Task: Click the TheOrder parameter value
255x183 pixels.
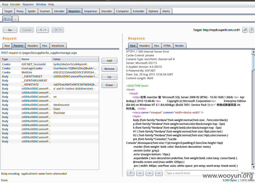Action: tap(59, 113)
